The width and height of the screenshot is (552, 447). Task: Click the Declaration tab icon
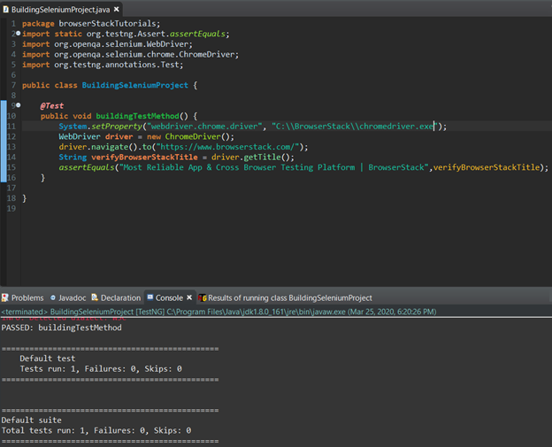(95, 297)
